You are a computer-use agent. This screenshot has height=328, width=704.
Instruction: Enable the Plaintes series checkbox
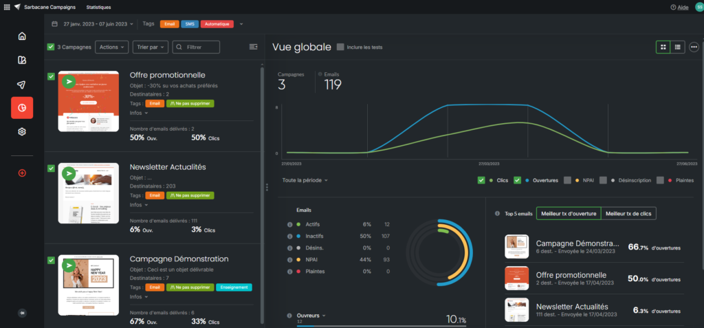[x=660, y=180]
